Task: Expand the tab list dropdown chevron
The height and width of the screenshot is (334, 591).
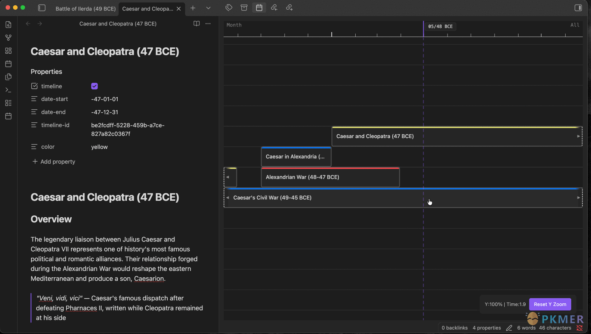Action: 208,8
